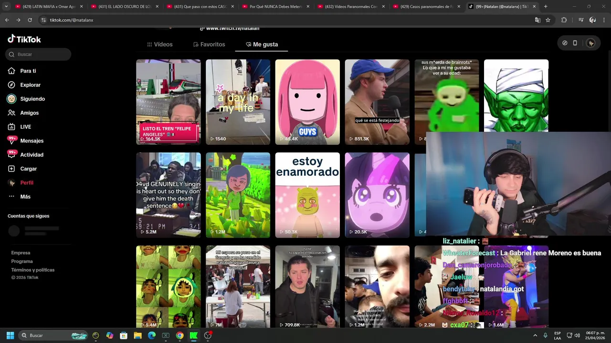Switch to 'LATIN MAFIA x Omar Apo' tab

click(x=50, y=7)
